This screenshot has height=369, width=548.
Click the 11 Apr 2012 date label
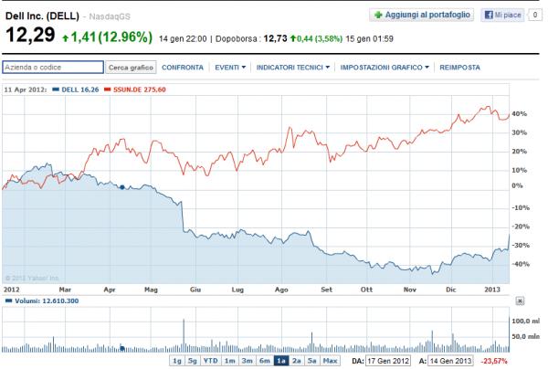coord(26,90)
